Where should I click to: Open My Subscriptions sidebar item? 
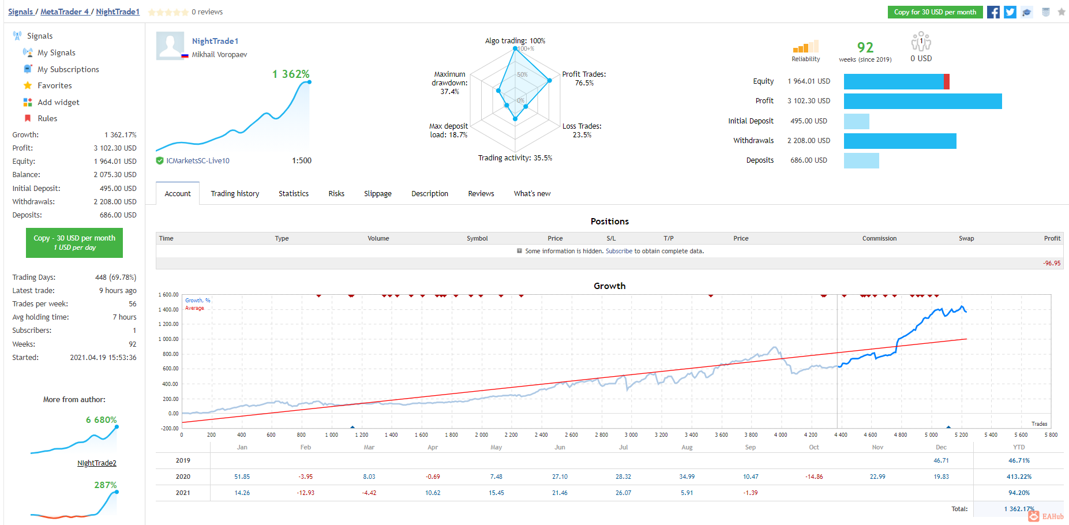(x=68, y=69)
